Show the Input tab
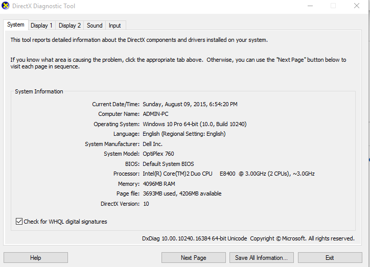Viewport: 370px width, 267px height. [115, 26]
